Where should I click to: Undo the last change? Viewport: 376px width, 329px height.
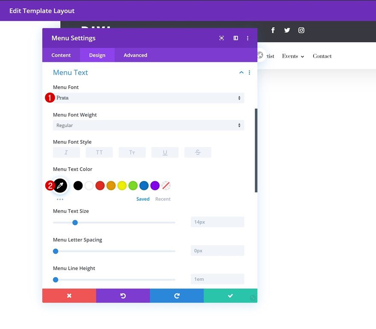click(123, 296)
